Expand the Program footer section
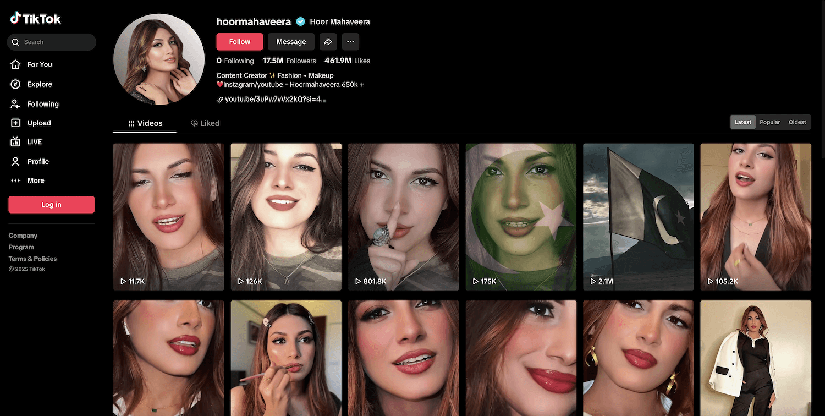 (x=21, y=247)
